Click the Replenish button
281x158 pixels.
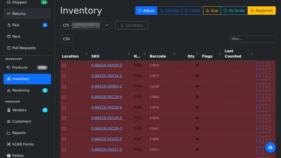click(262, 11)
